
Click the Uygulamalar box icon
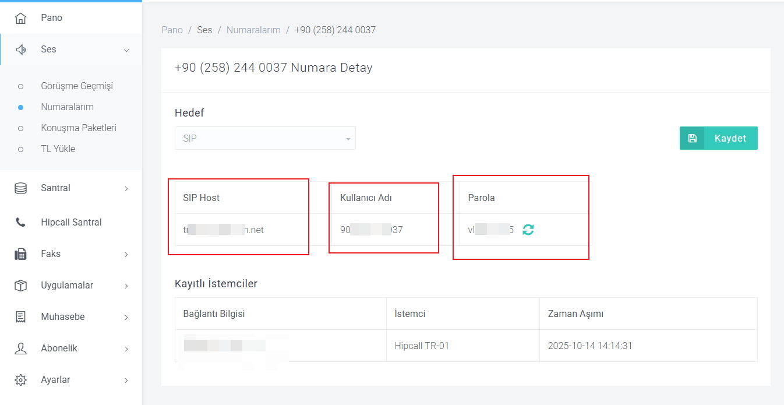point(20,286)
